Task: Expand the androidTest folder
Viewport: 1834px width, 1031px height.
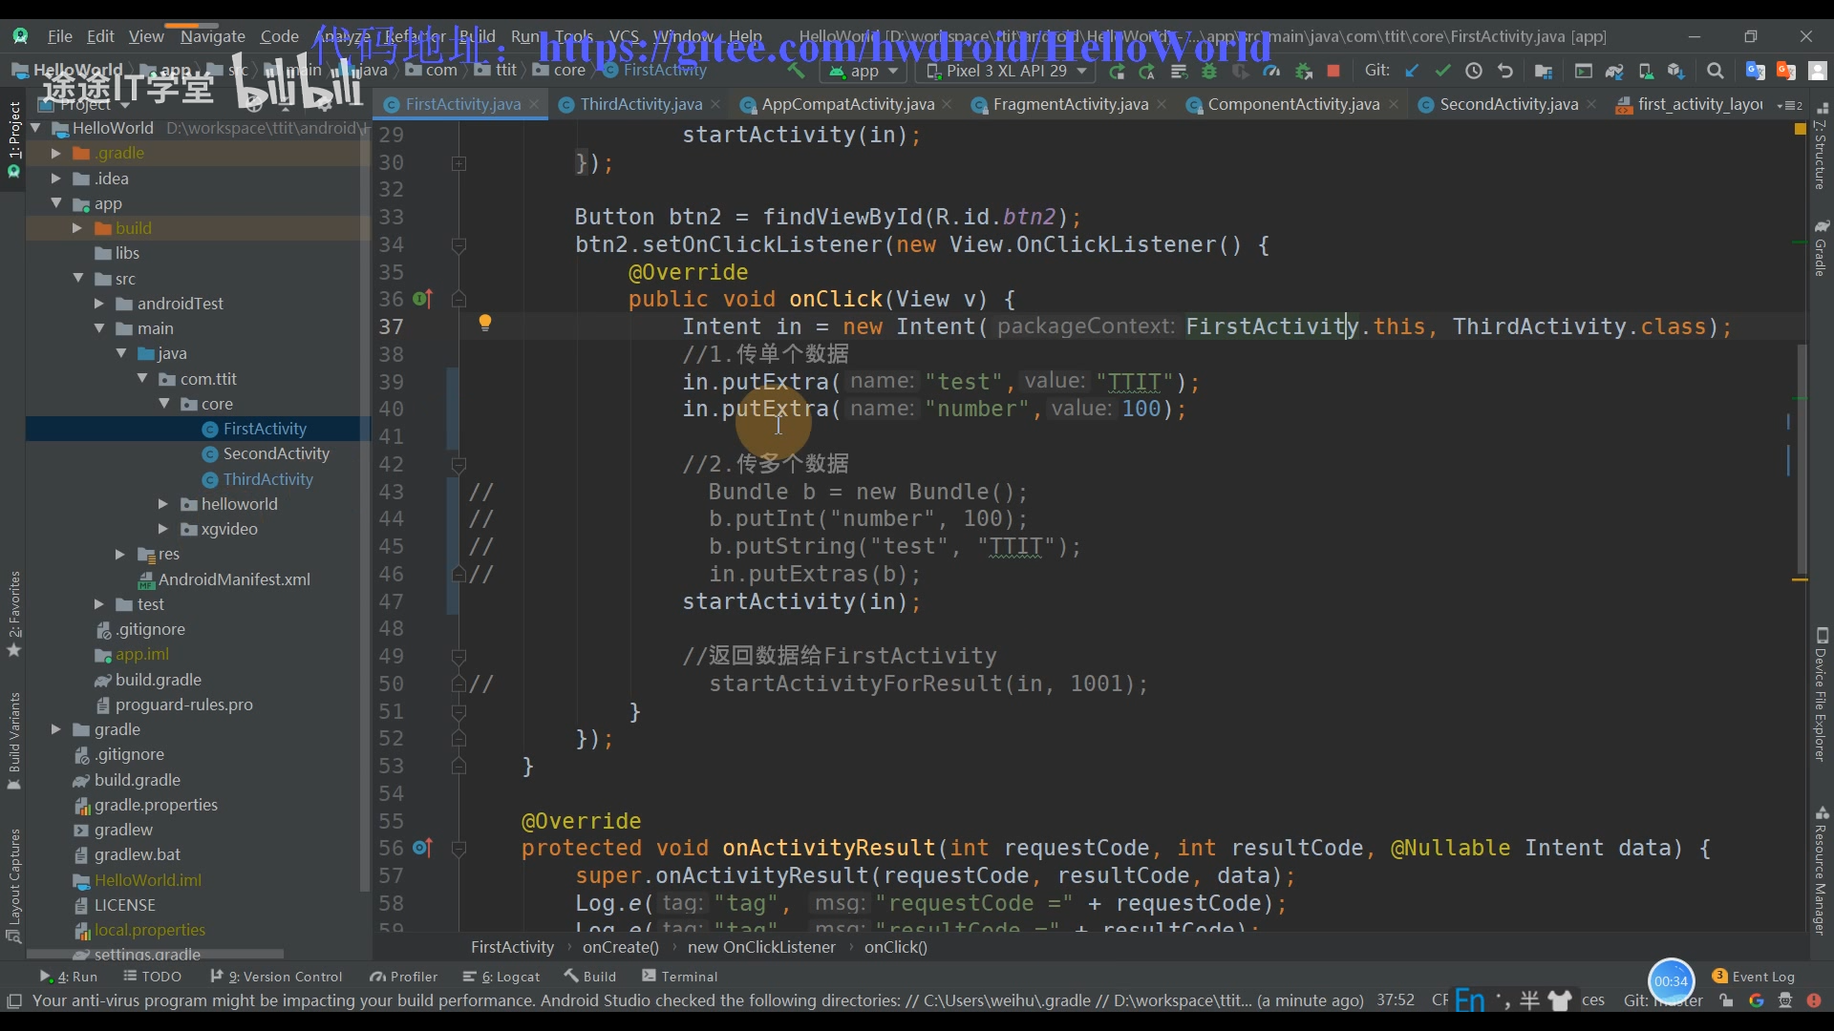Action: [x=99, y=304]
